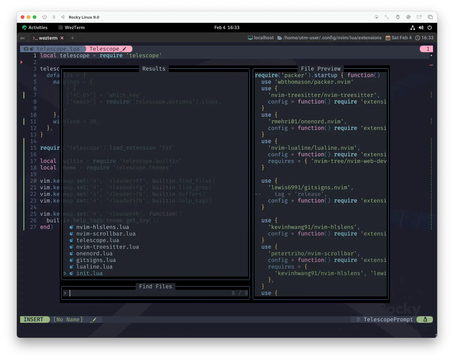Click the scrollbar mark at editor right edge
The width and height of the screenshot is (454, 360).
pyautogui.click(x=431, y=65)
